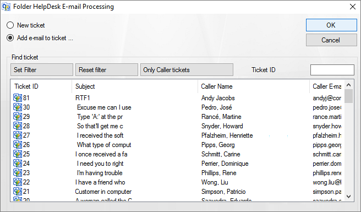Select the ticket icon for ticket 22

point(18,182)
